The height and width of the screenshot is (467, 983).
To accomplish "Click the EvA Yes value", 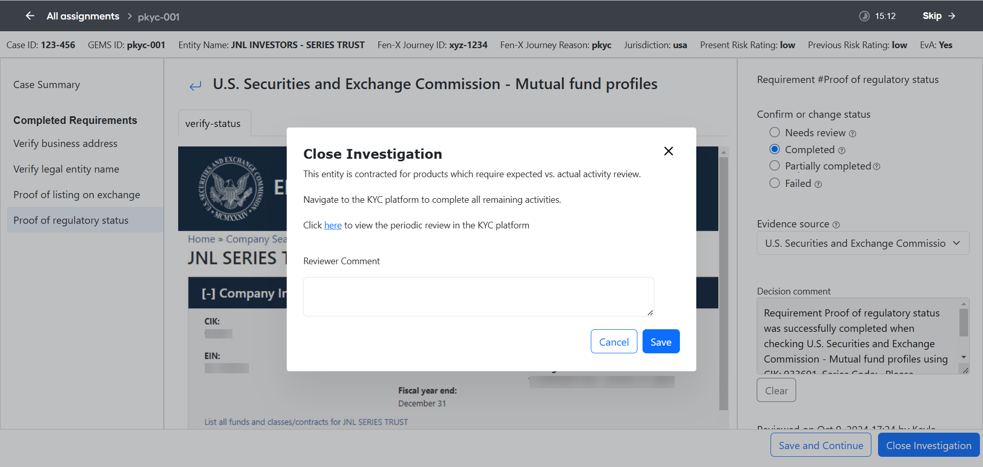I will point(946,45).
